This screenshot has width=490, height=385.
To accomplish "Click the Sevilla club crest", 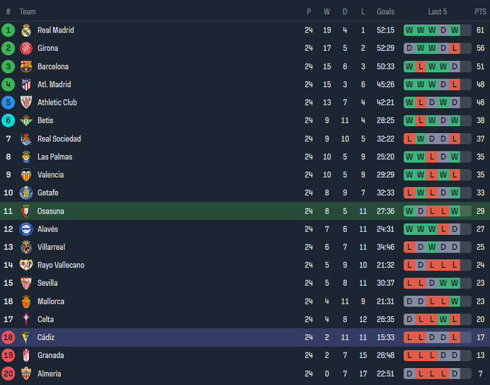I will (26, 283).
